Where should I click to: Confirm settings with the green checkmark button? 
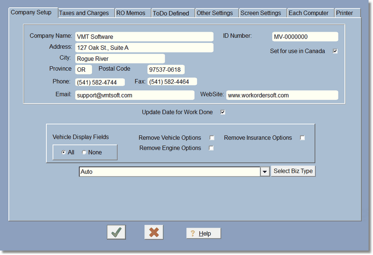(x=116, y=232)
